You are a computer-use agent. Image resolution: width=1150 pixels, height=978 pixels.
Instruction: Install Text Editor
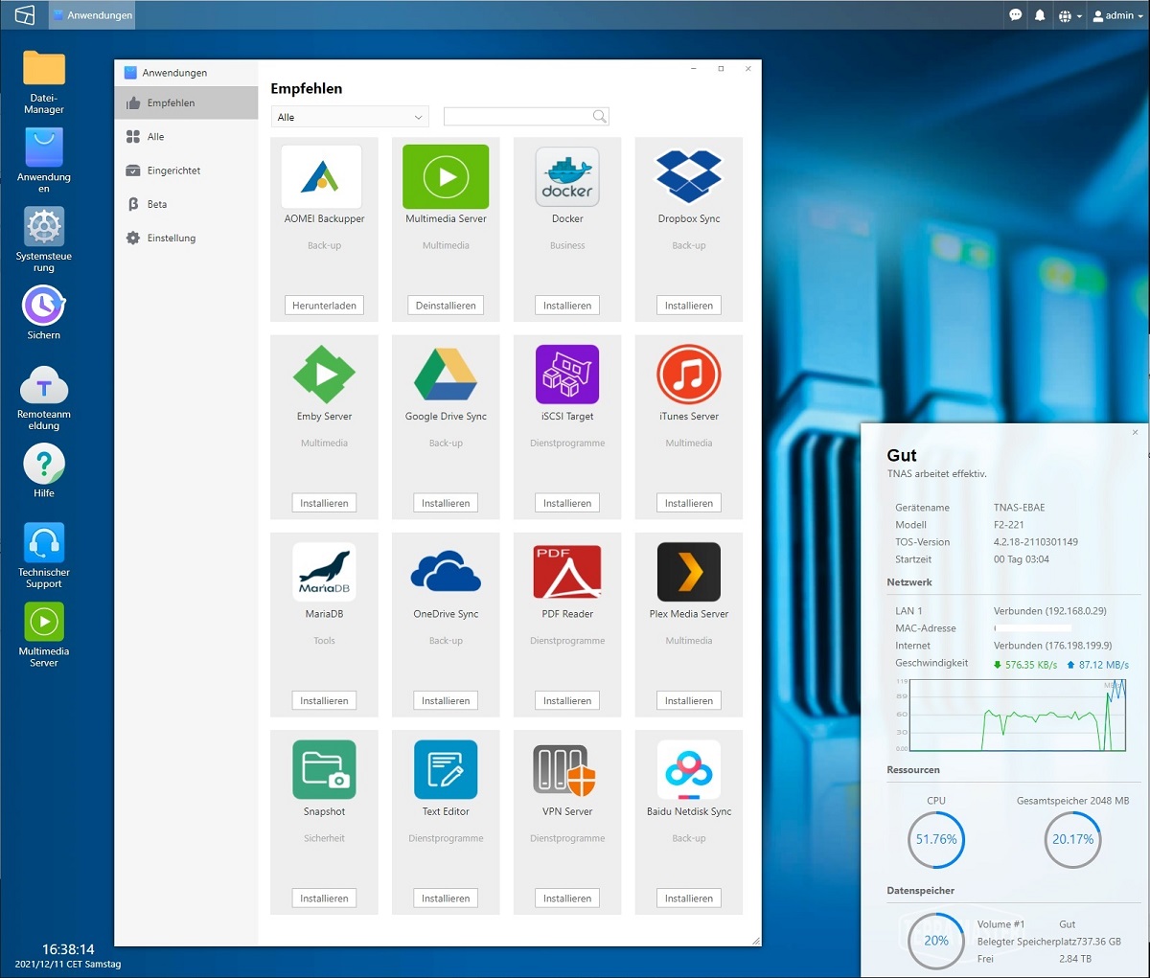446,898
